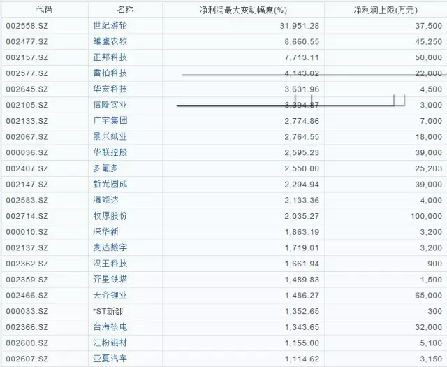Image resolution: width=447 pixels, height=367 pixels.
Task: Open the 广宇集团 stock link
Action: (110, 120)
